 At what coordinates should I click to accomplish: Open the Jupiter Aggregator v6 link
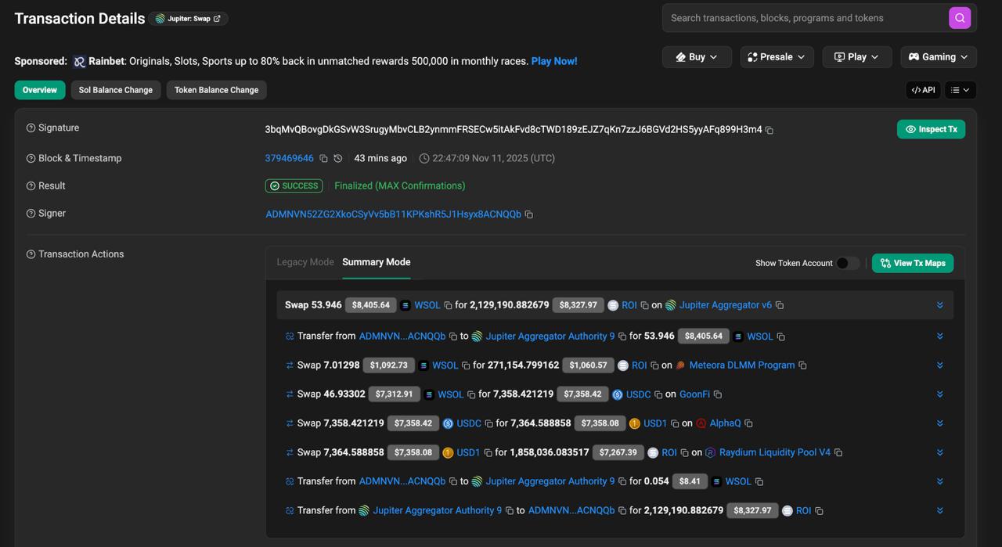click(726, 305)
